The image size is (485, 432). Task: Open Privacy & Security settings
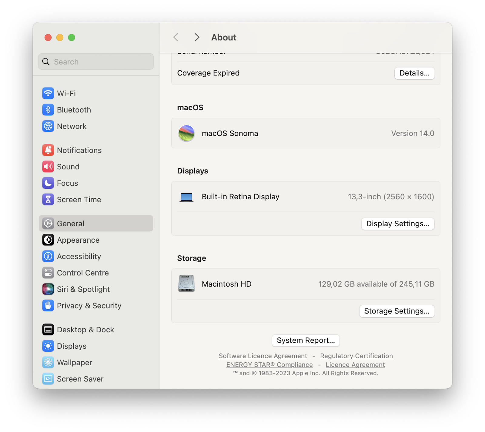(x=48, y=305)
